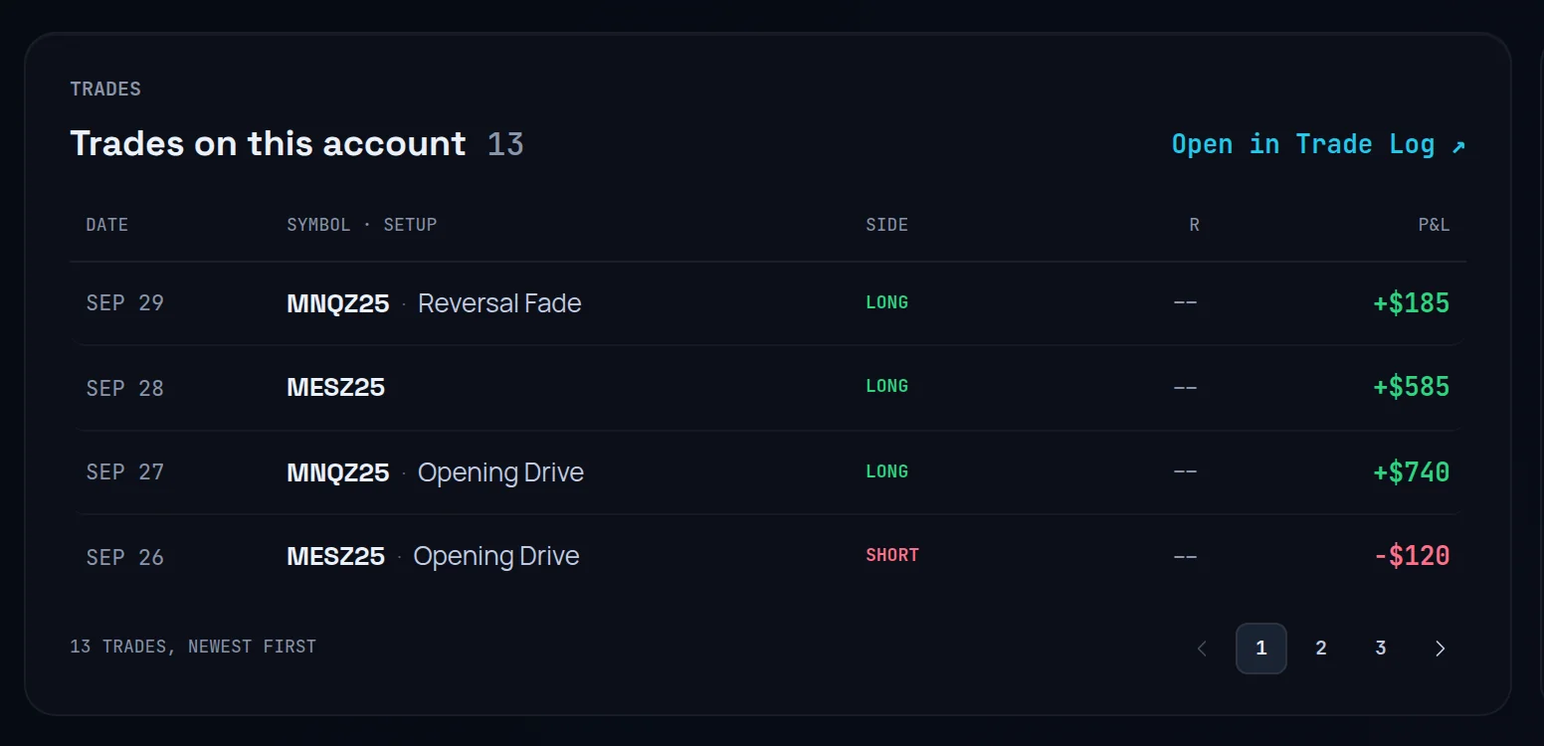Click the -$120 P&L value
Viewport: 1544px width, 746px height.
pyautogui.click(x=1412, y=555)
